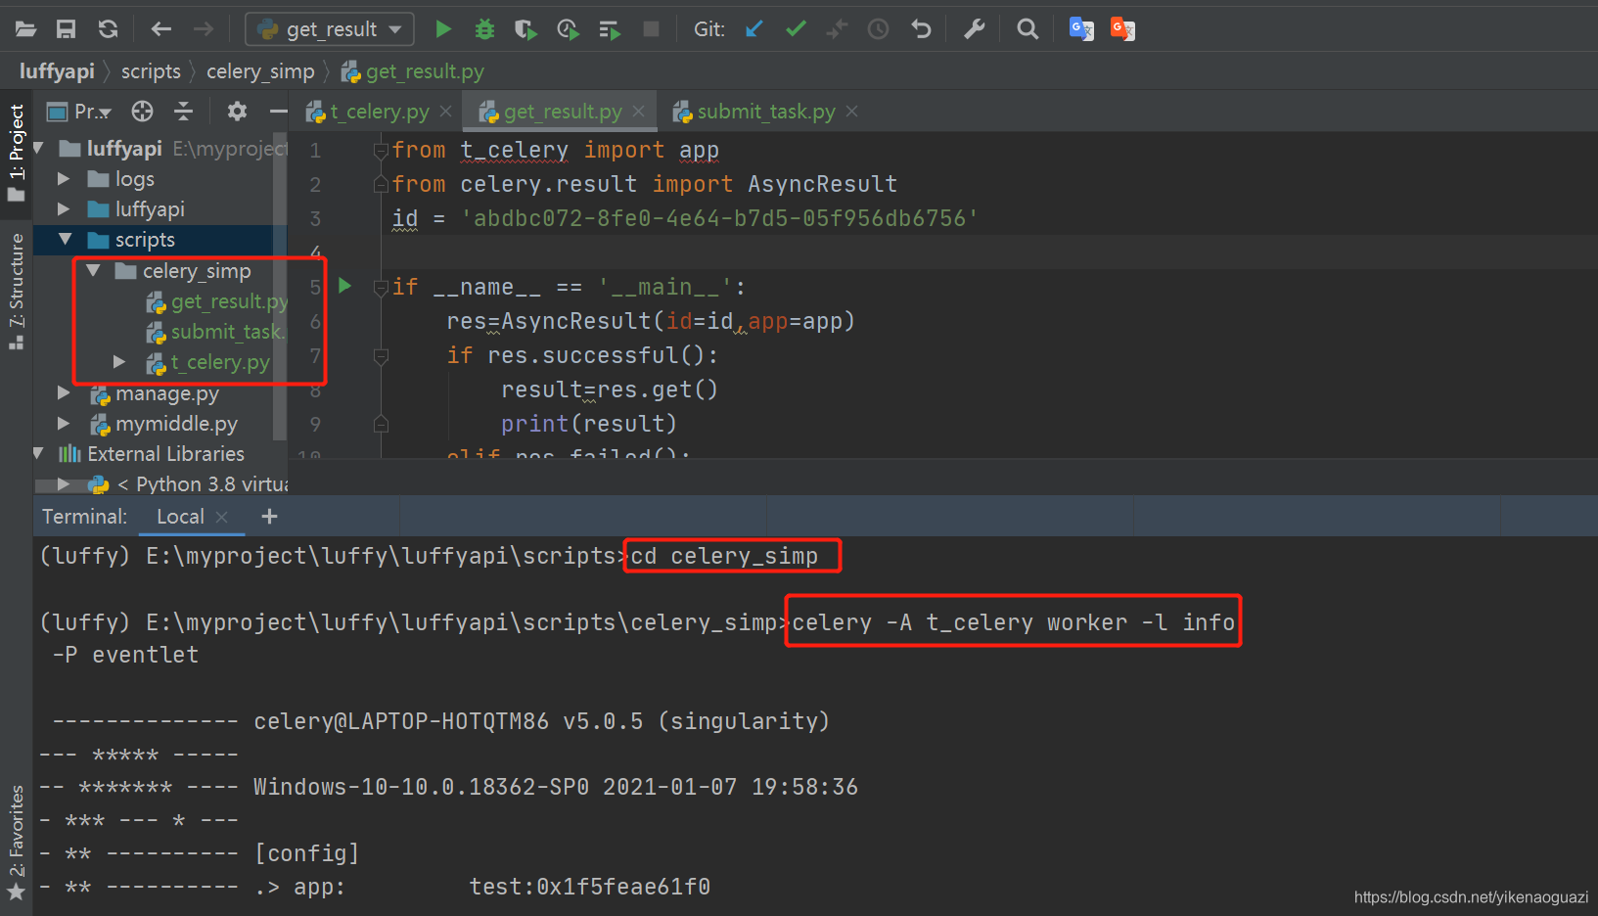Click the id string value in line 3
Viewport: 1598px width, 916px height.
pos(719,218)
